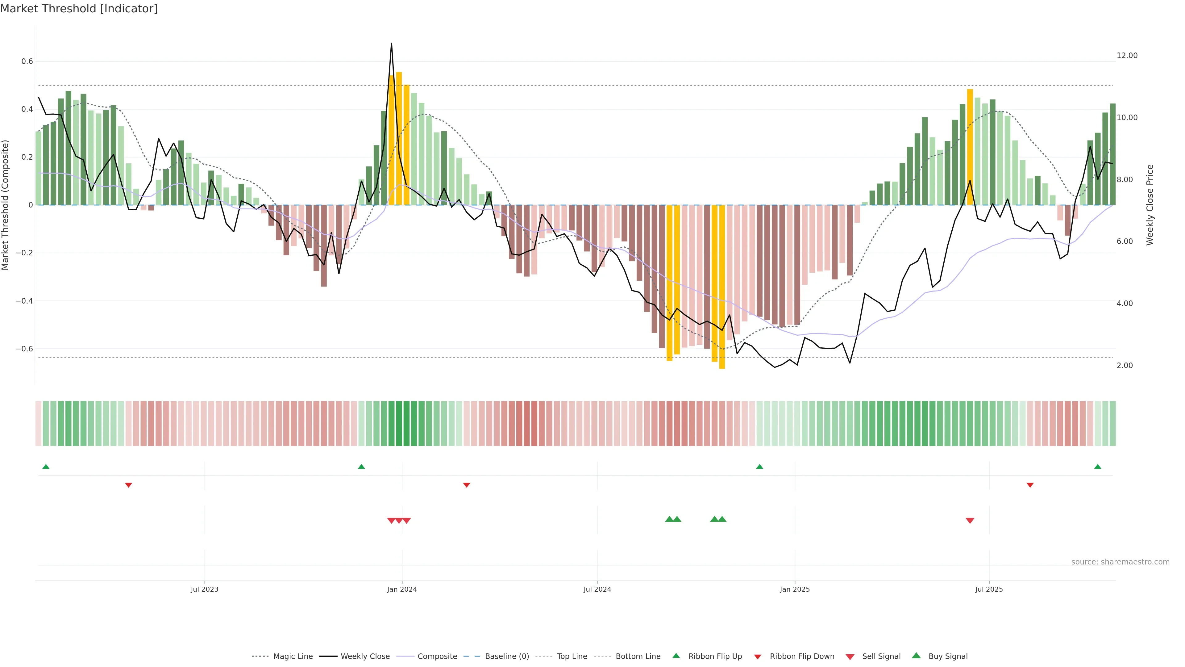Click the Jul 2025 x-axis label
The image size is (1185, 667).
tap(988, 589)
